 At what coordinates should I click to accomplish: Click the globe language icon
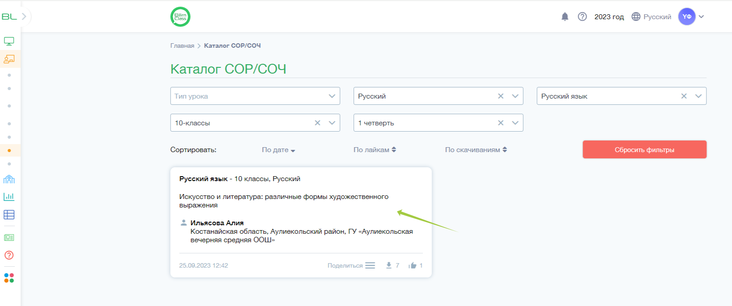636,17
